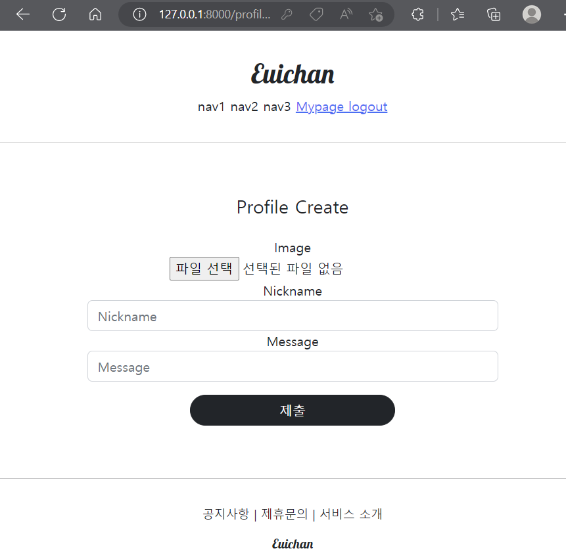This screenshot has width=566, height=557.
Task: Open the Collections icon
Action: pos(494,14)
